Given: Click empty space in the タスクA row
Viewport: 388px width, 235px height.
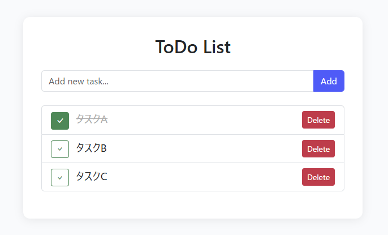Looking at the screenshot, I should coord(204,120).
